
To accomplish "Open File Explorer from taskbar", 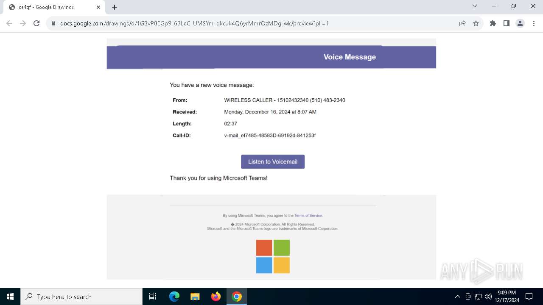I will tap(195, 297).
